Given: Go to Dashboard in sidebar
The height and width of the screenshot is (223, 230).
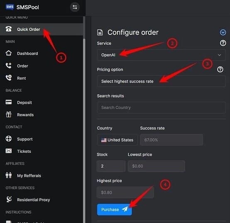Looking at the screenshot, I should (x=27, y=54).
